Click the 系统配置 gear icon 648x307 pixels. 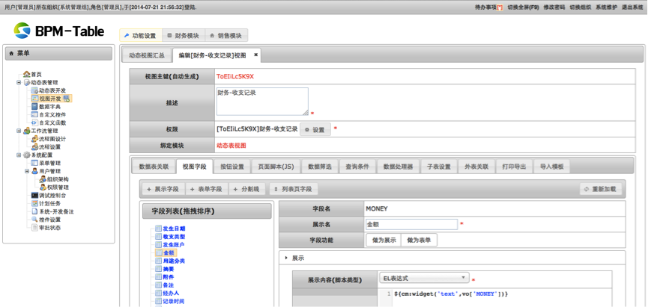[x=27, y=155]
